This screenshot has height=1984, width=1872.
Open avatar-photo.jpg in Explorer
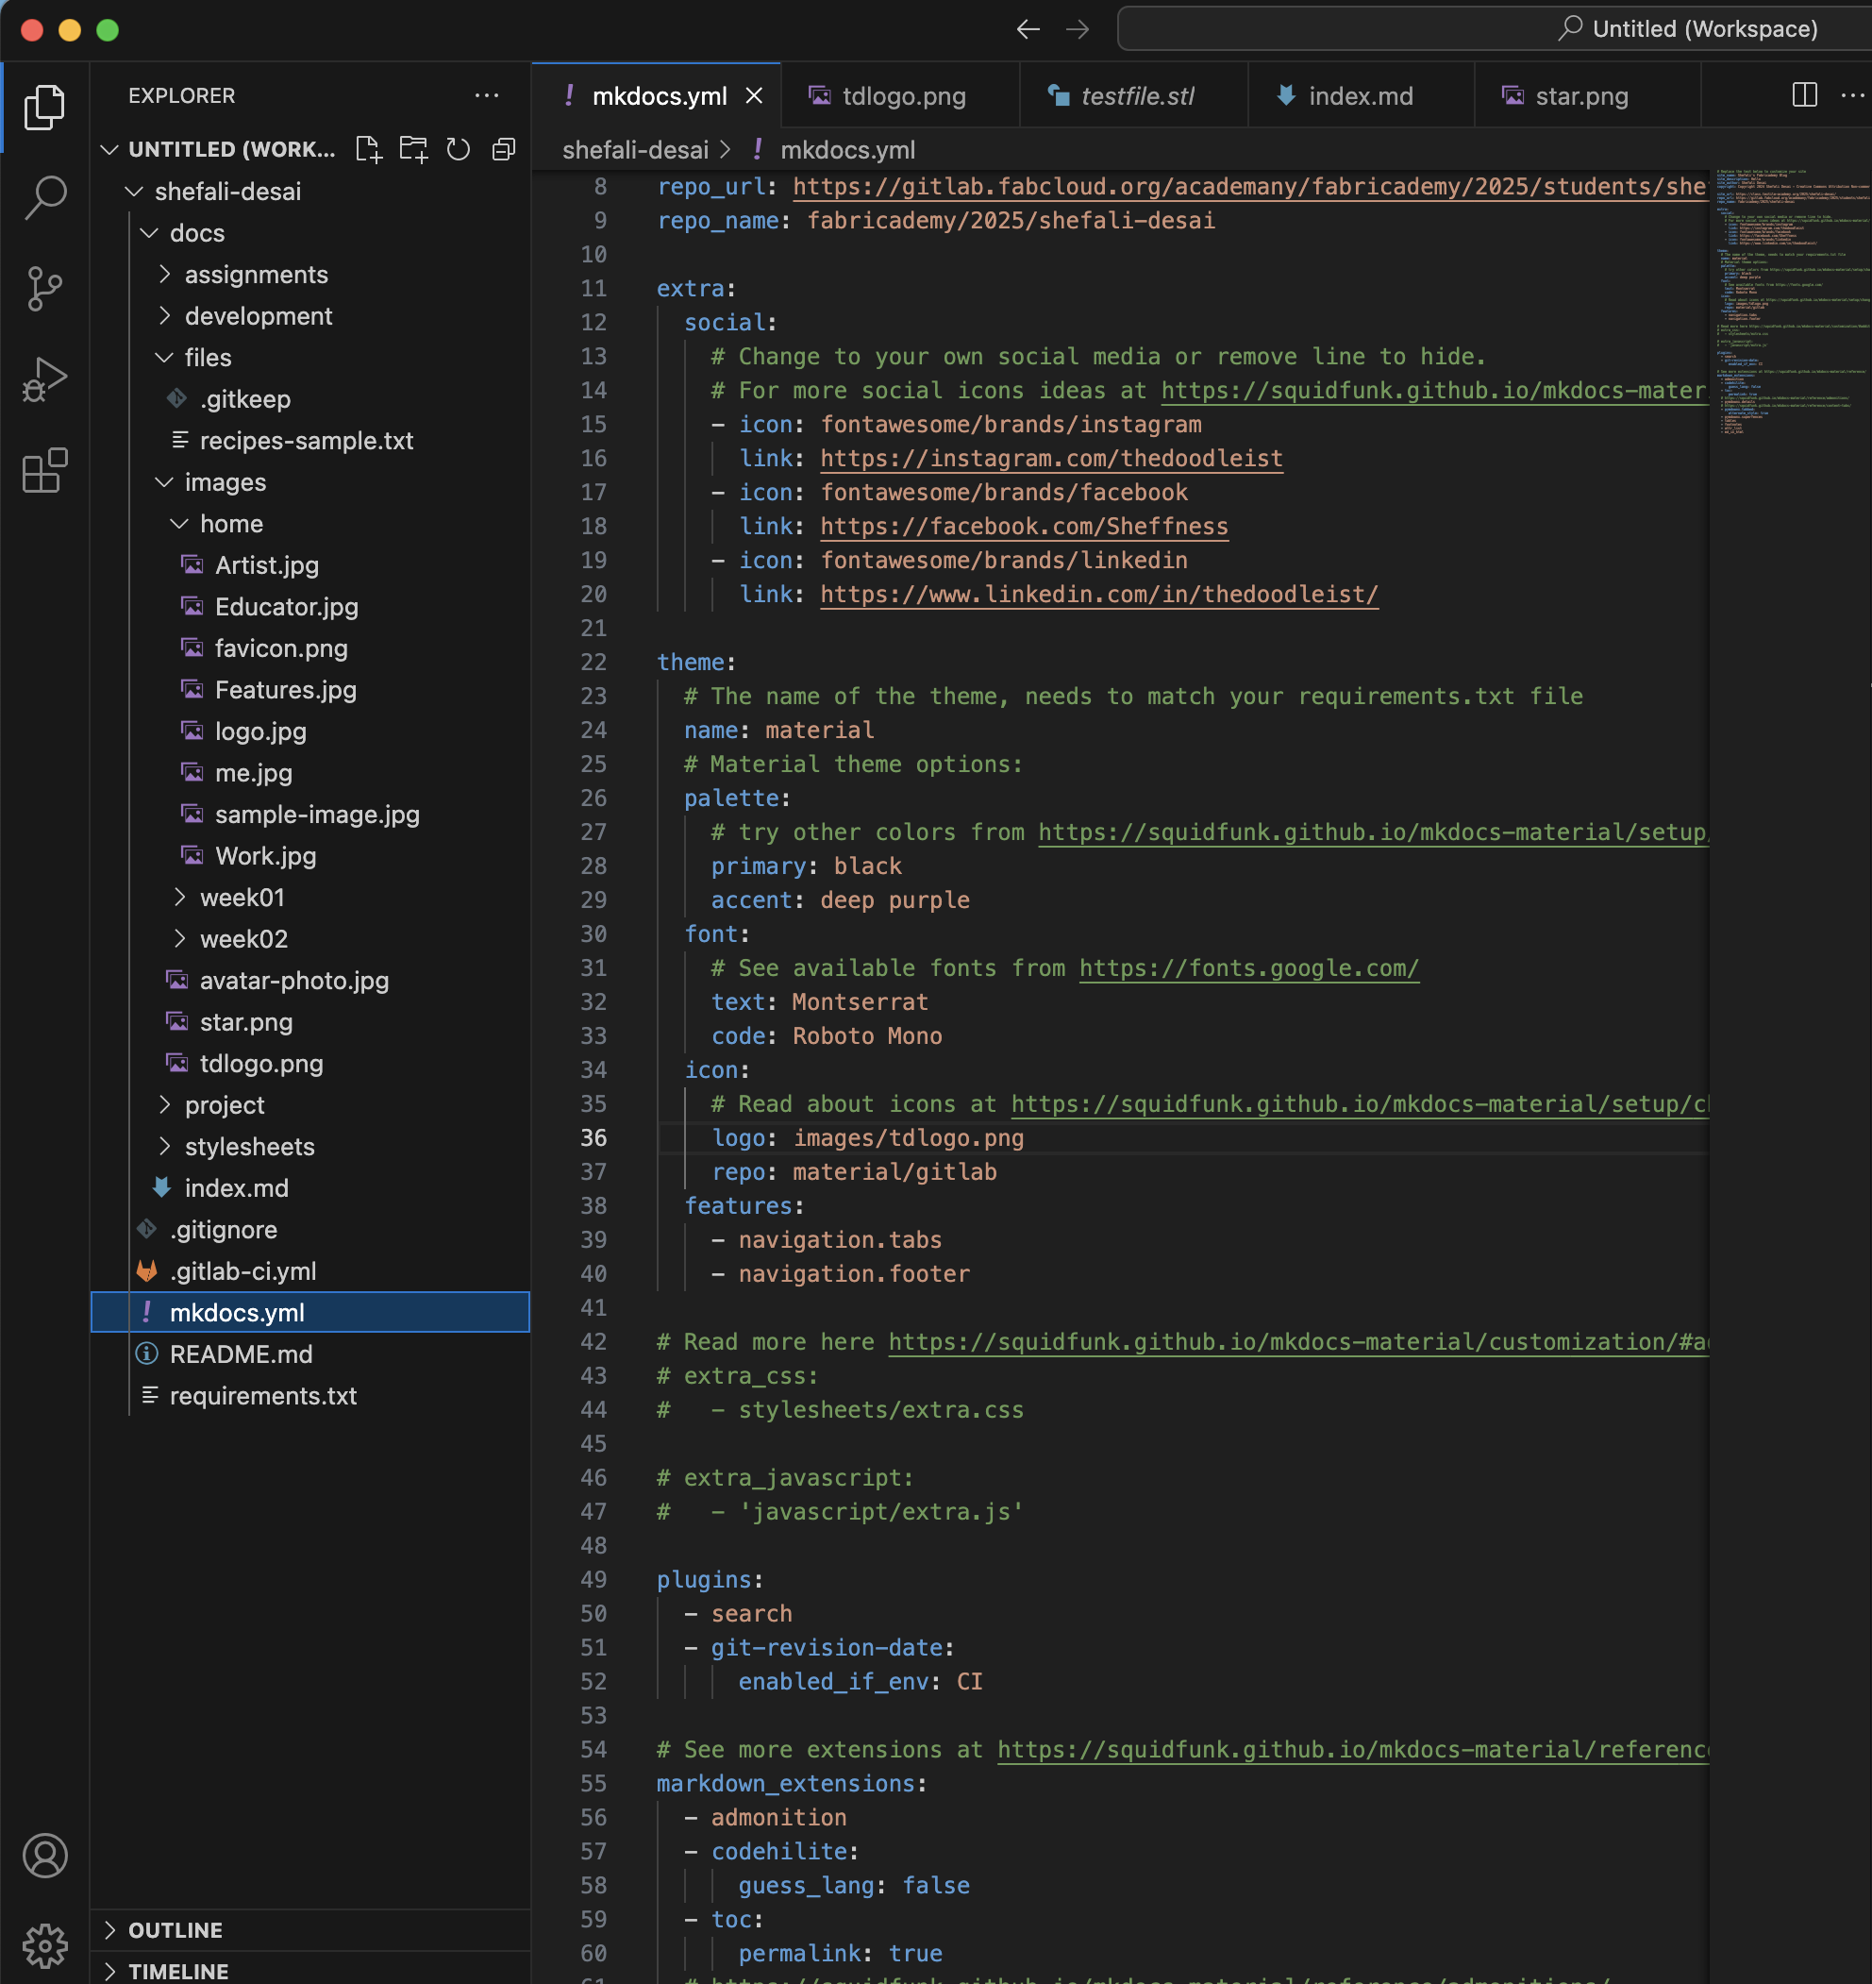(310, 981)
